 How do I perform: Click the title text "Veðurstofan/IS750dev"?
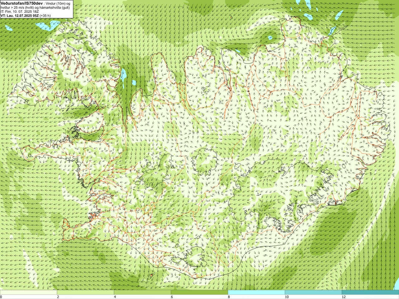(22, 3)
